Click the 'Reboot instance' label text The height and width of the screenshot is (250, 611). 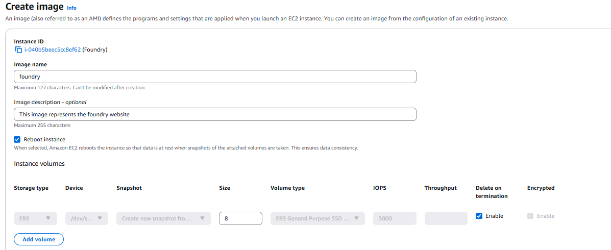(x=44, y=139)
